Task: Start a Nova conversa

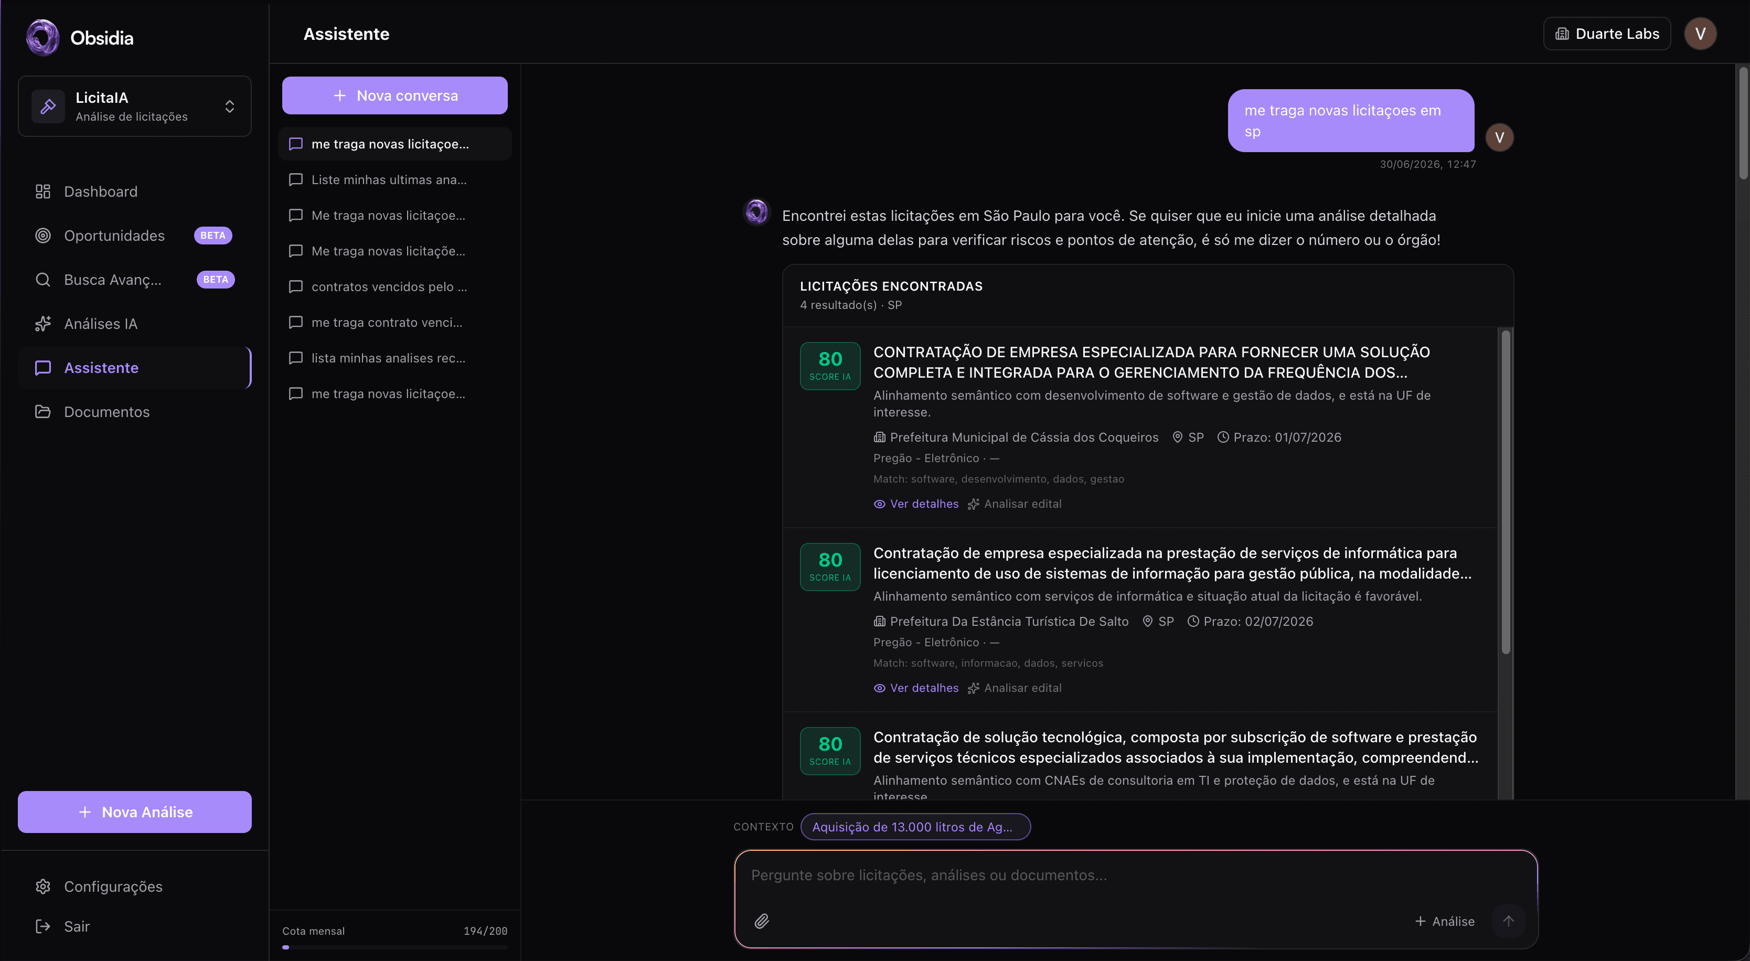Action: (394, 96)
